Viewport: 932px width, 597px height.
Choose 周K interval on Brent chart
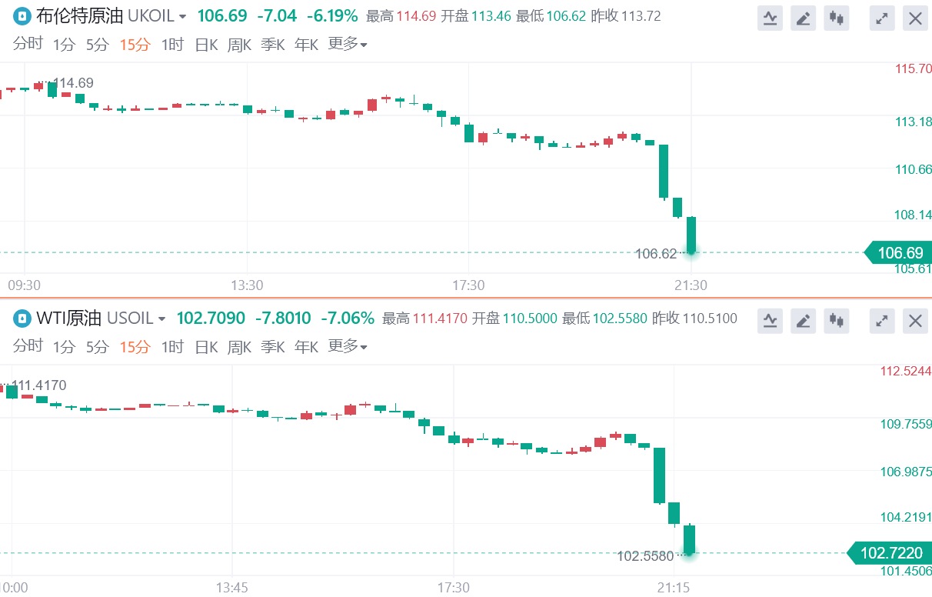239,45
